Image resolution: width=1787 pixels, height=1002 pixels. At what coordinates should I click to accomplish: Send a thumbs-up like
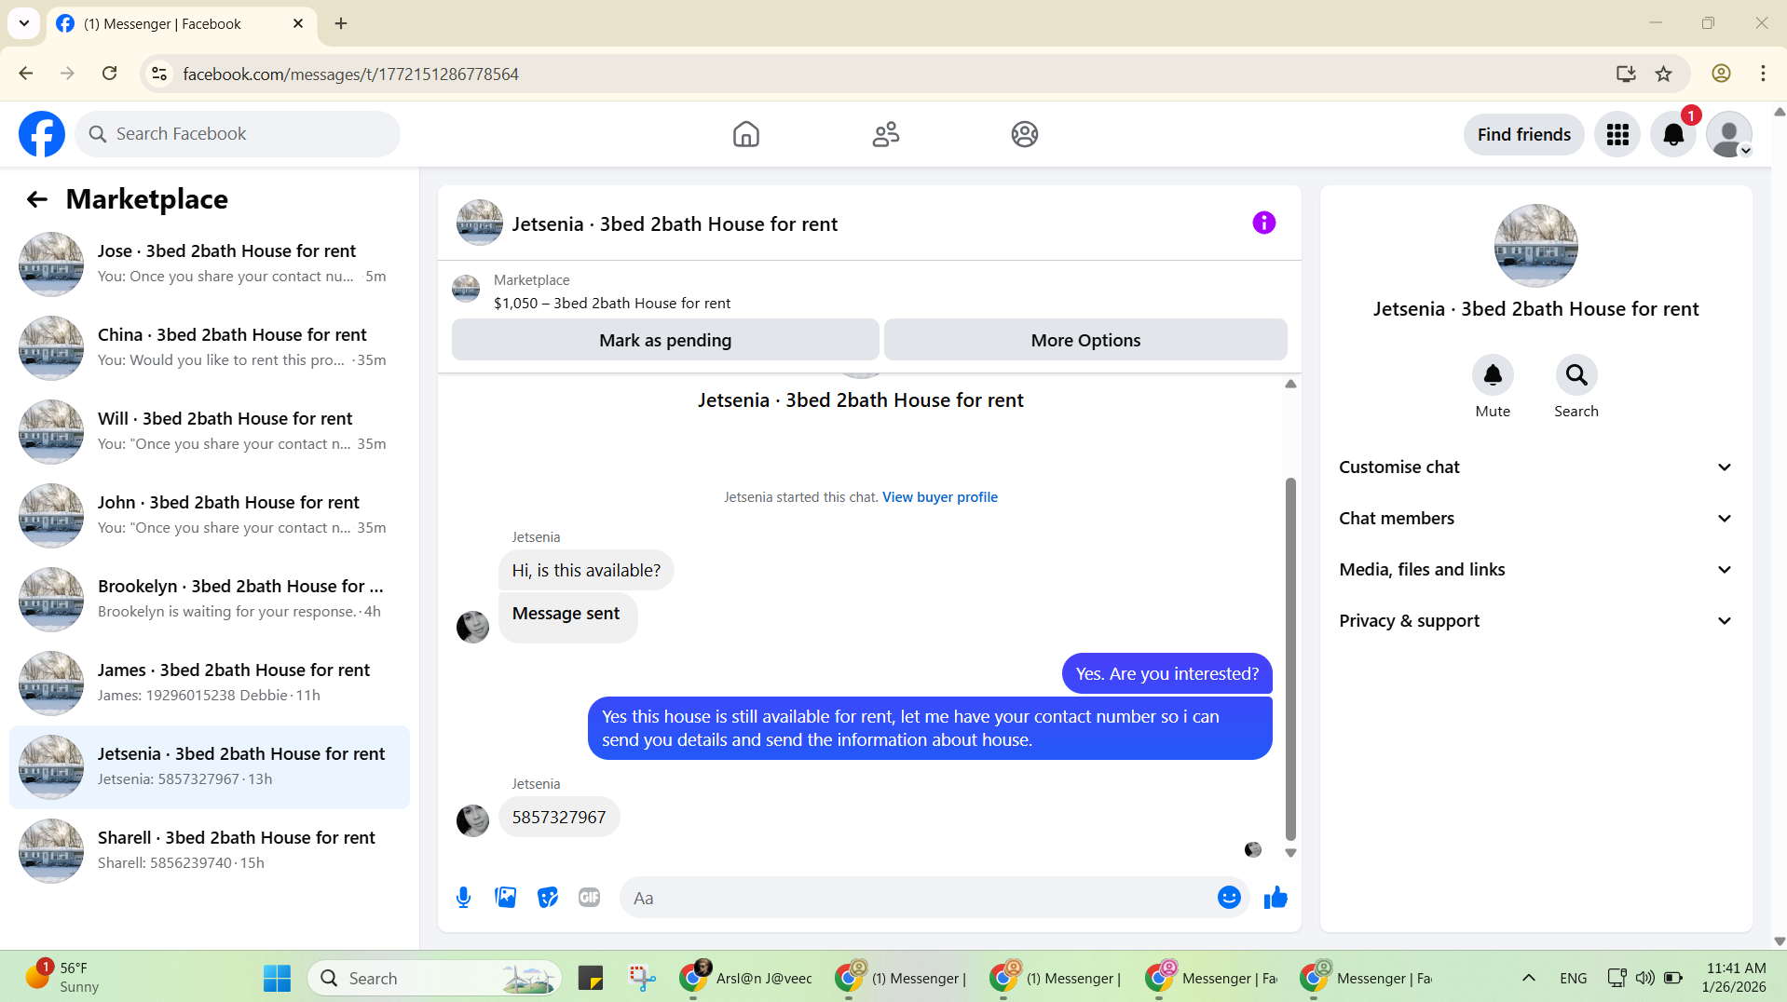[x=1275, y=898]
